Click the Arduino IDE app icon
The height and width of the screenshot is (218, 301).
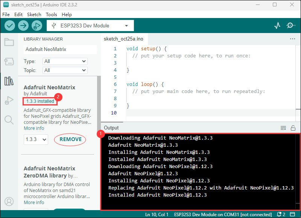(6, 5)
